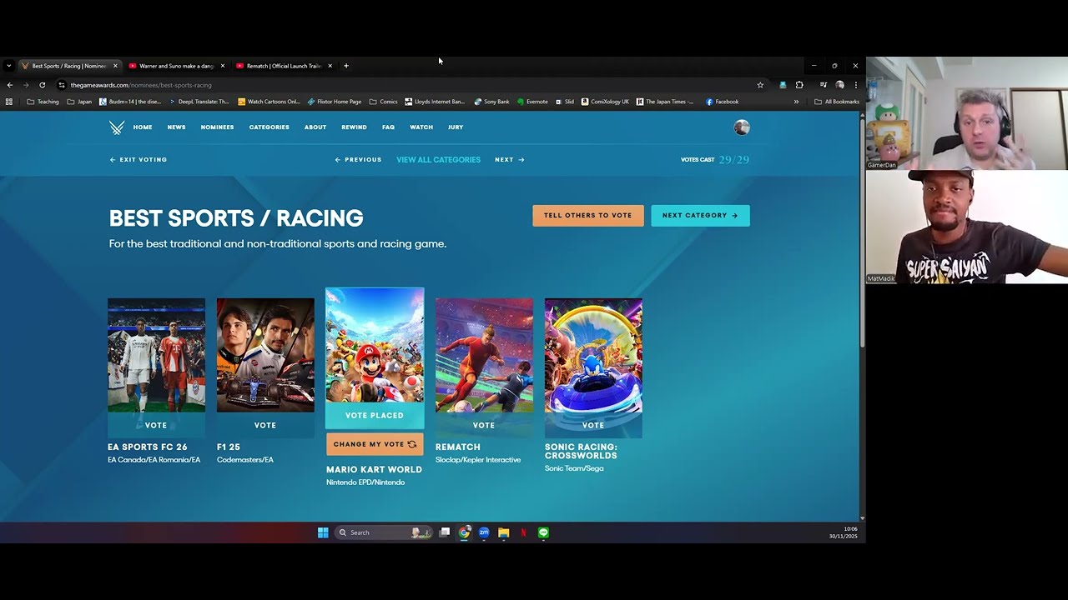Click the Mario Kart World cover image
This screenshot has height=600, width=1068.
pos(375,345)
